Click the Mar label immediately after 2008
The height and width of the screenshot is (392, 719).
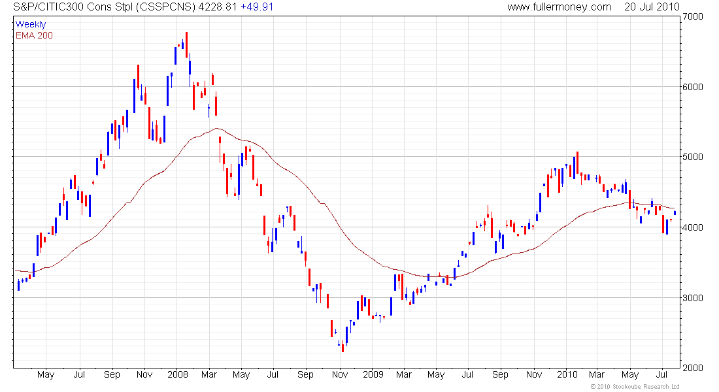click(209, 374)
